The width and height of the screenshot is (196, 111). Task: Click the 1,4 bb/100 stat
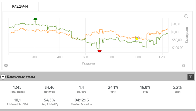click(81, 89)
